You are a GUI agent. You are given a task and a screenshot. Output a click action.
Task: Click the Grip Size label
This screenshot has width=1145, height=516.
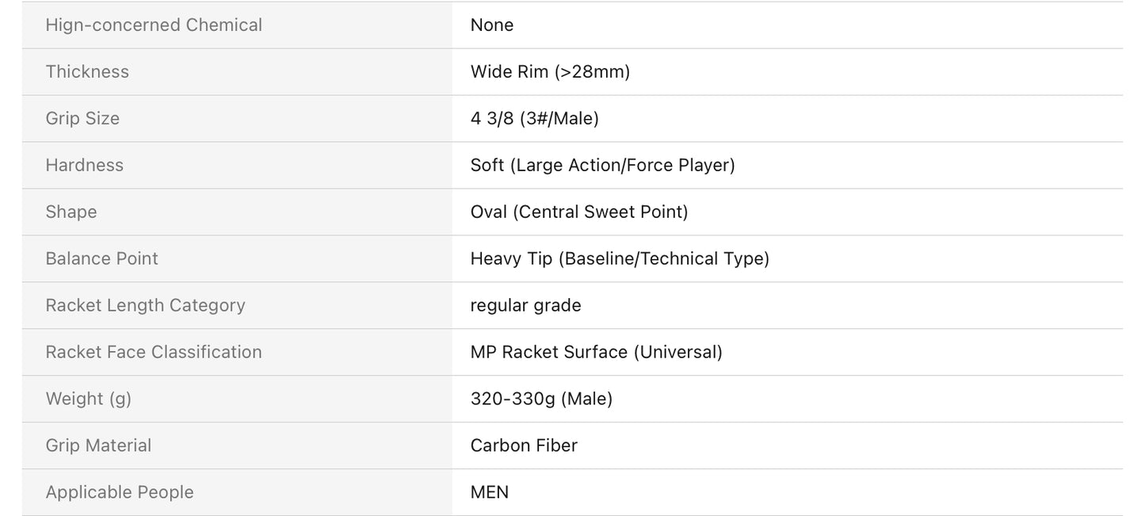[x=82, y=118]
